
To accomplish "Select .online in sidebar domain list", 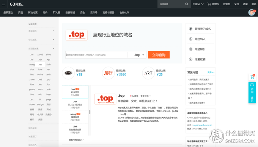I will click(40, 74).
